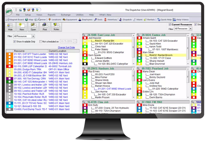Check the box for 02-110 D6R LGP Caterpillar
Screen dimensions: 206x142
[10, 66]
